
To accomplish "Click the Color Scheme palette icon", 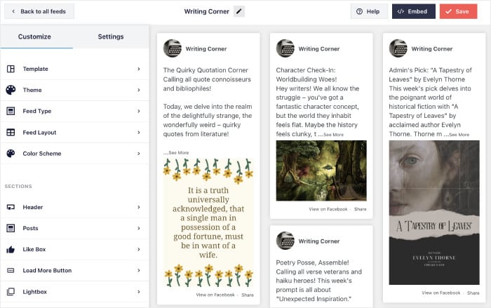I will (11, 154).
